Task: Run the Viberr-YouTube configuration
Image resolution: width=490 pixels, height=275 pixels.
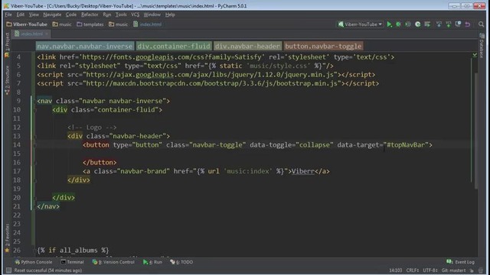Action: click(x=389, y=24)
